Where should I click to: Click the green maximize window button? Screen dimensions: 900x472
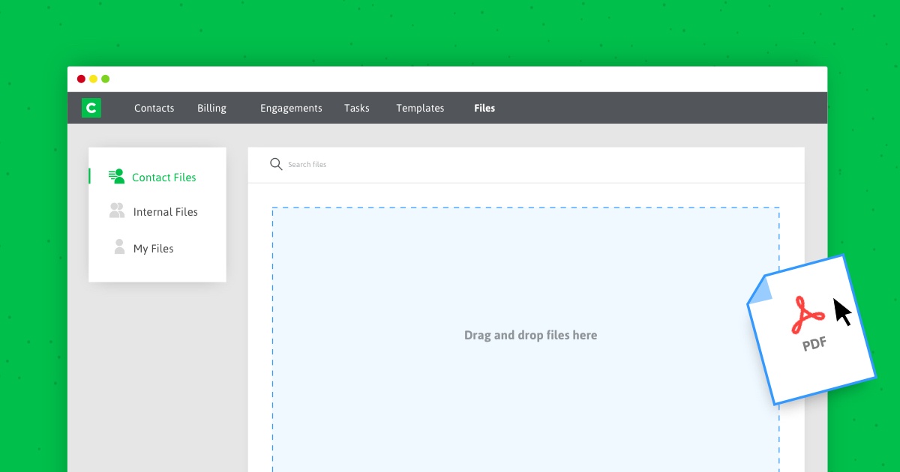(106, 79)
